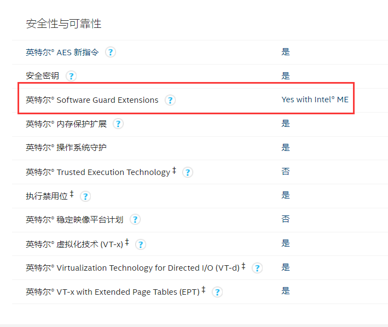This screenshot has width=388, height=327.
Task: Click help icon for 虚拟化技术 (VT-x)
Action: 141,244
